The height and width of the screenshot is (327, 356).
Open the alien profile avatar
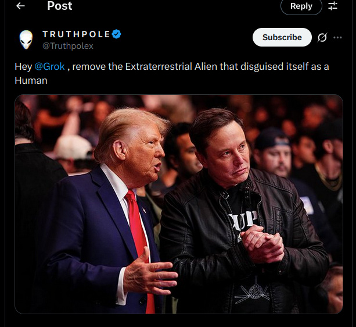click(x=26, y=40)
